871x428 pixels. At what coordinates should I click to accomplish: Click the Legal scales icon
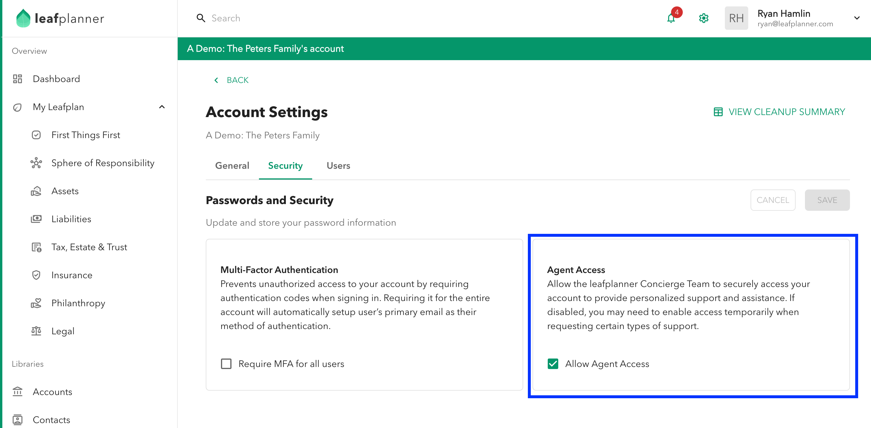coord(36,331)
